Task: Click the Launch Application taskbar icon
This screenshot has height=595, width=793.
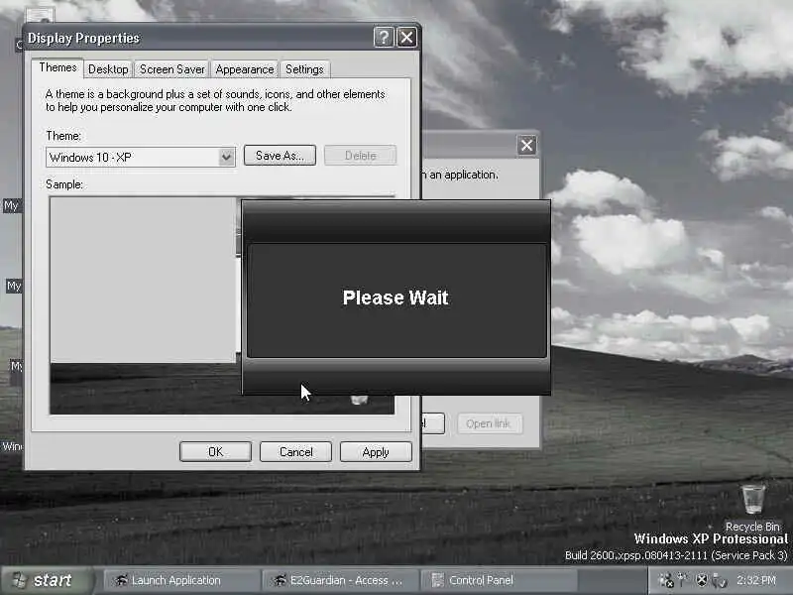Action: point(121,580)
